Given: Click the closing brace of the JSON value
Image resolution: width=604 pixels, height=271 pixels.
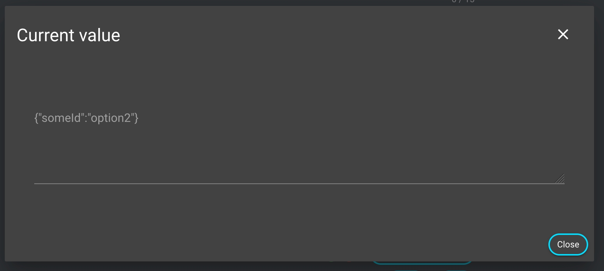Looking at the screenshot, I should tap(136, 118).
